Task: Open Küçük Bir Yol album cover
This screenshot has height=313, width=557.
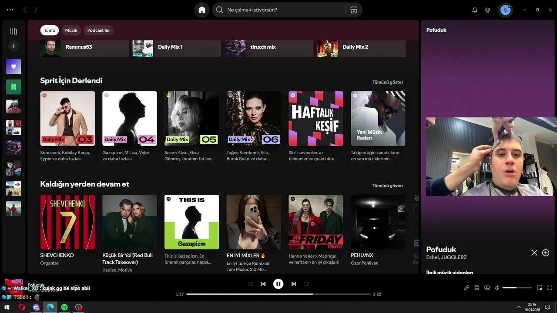Action: [130, 222]
